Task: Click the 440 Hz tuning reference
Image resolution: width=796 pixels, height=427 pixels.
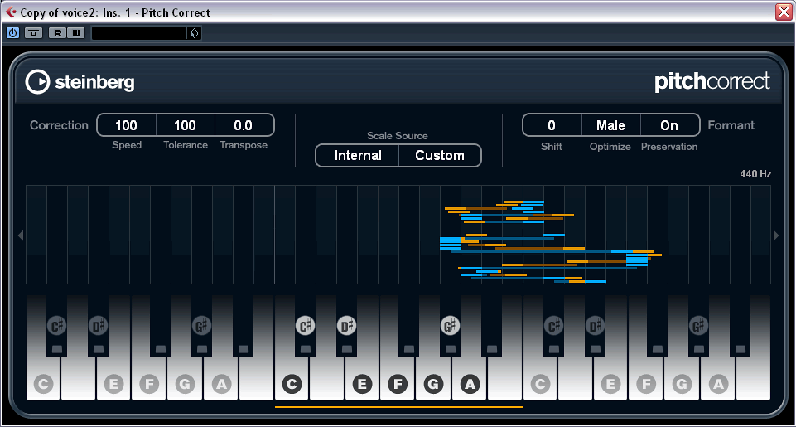Action: [x=755, y=174]
